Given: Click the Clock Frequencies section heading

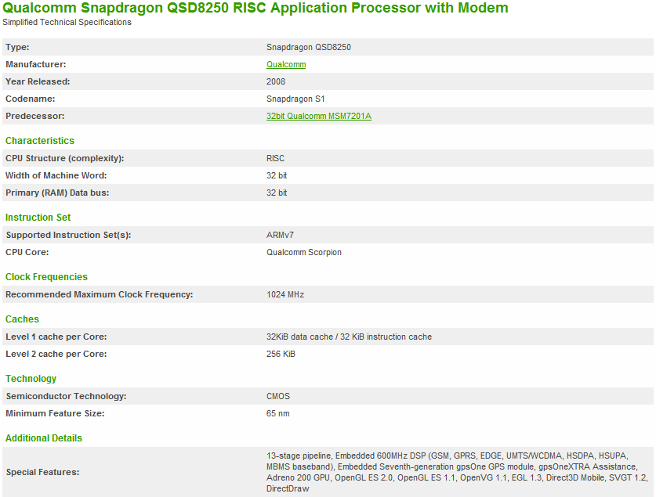Looking at the screenshot, I should (46, 277).
